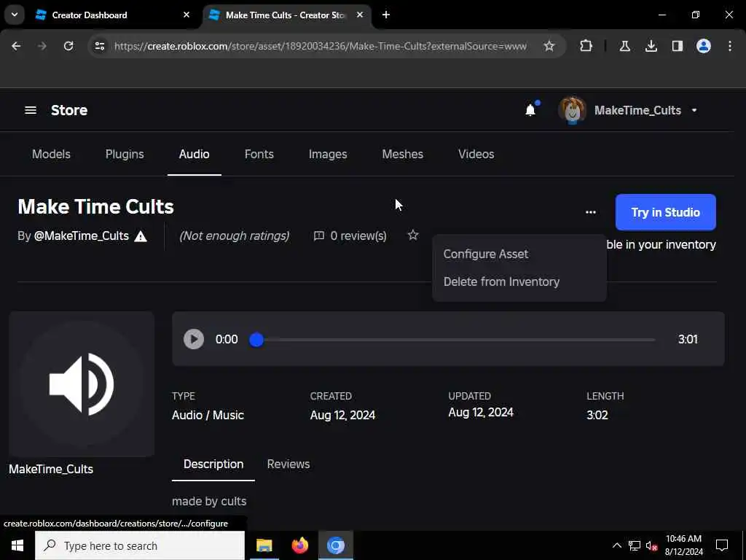Switch to the Creator Dashboard browser tab
This screenshot has height=560, width=746.
pos(114,15)
